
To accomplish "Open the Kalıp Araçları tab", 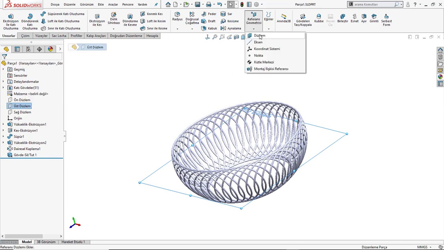I will pyautogui.click(x=96, y=36).
